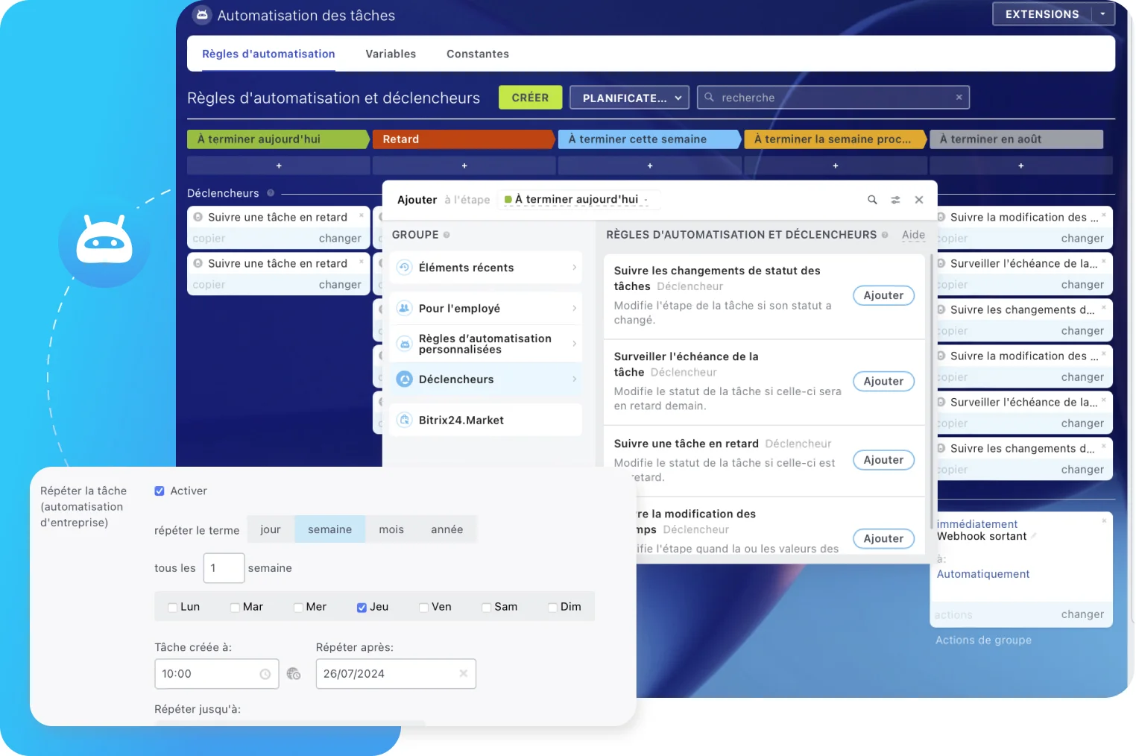Open the PLANIFICATEUR dropdown
The width and height of the screenshot is (1136, 756).
pos(628,97)
